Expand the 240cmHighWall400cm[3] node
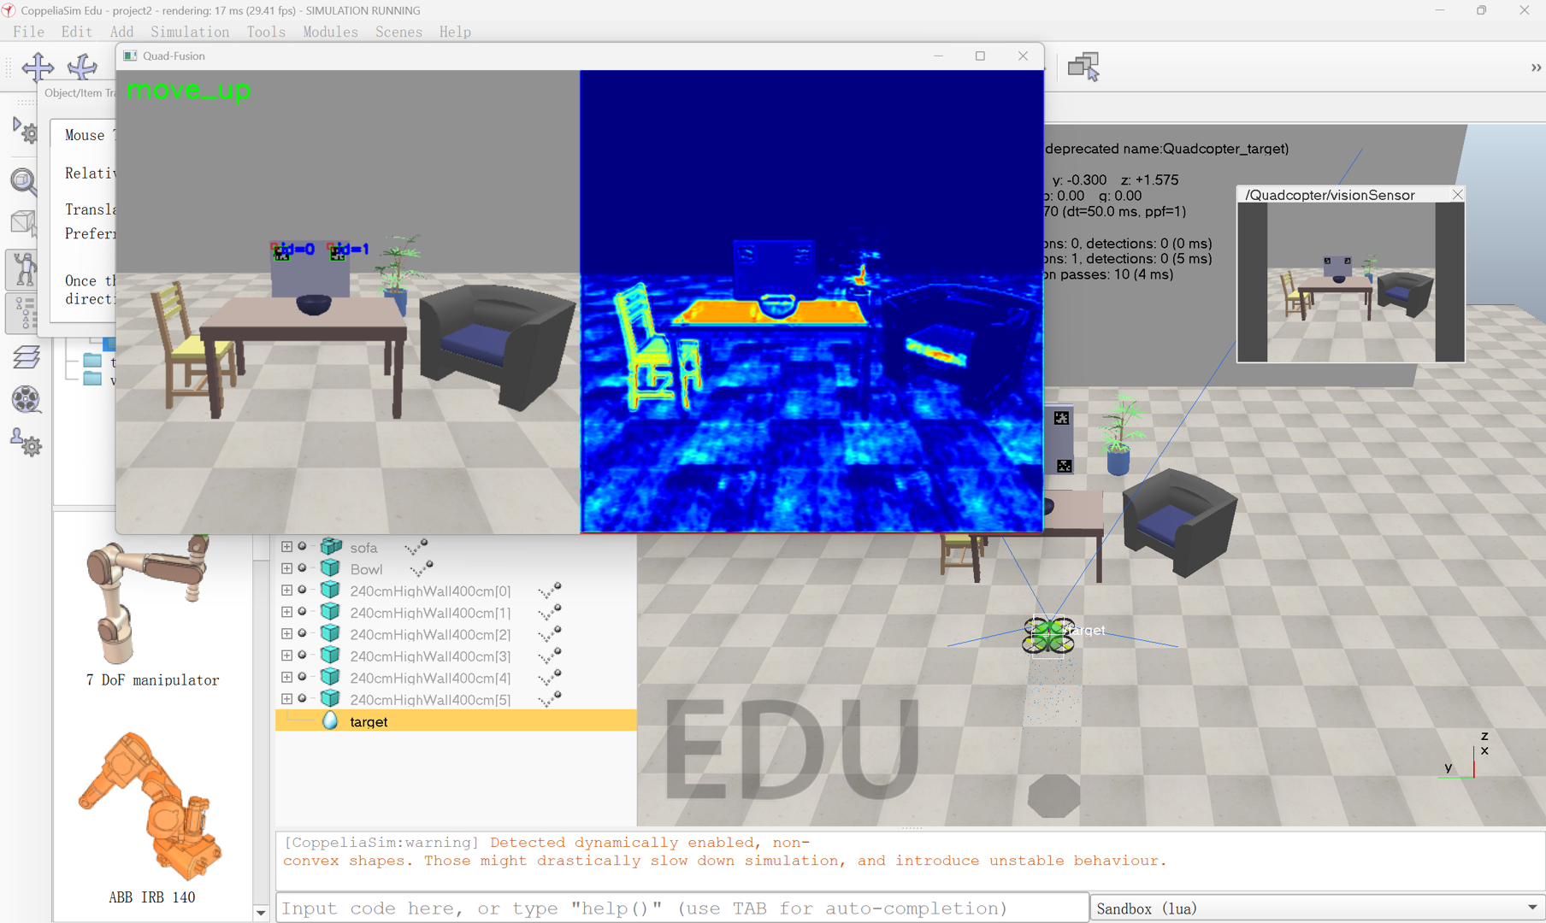 (287, 656)
